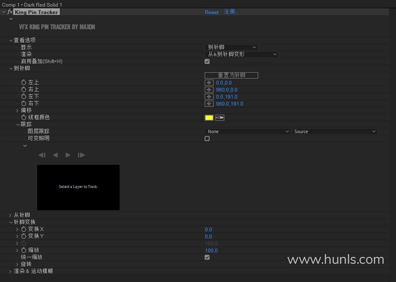
Task: Click 注册... registration link
Action: click(231, 12)
